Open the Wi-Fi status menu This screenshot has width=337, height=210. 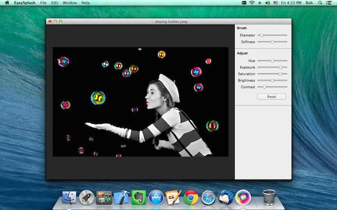252,3
